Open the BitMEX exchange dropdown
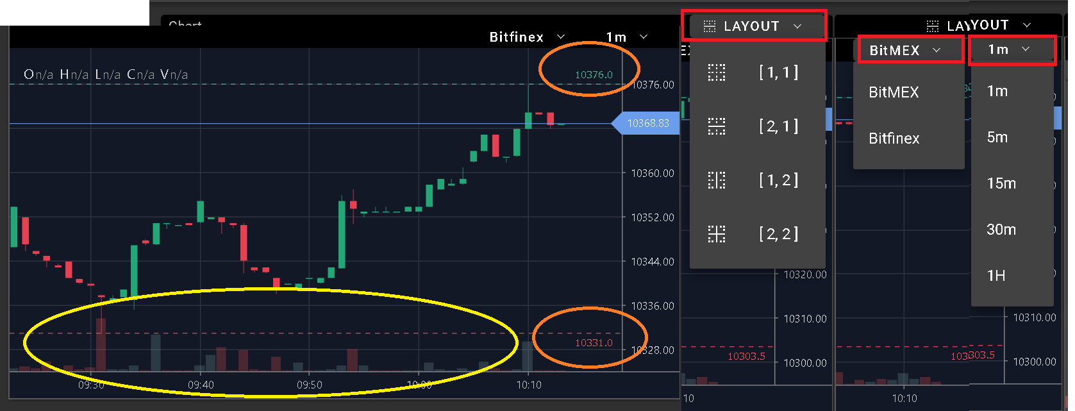This screenshot has height=411, width=1075. coord(910,50)
